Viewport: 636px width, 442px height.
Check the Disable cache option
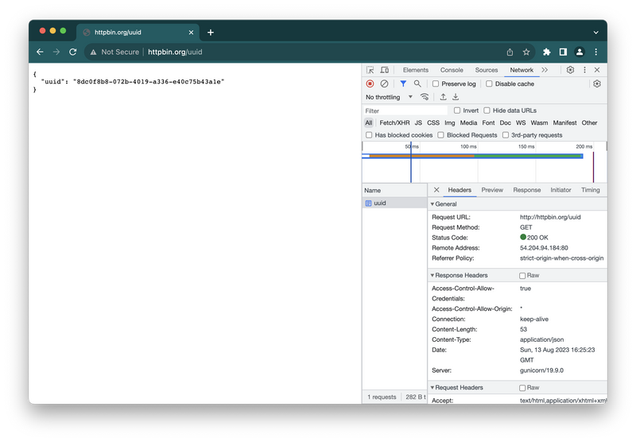point(489,83)
